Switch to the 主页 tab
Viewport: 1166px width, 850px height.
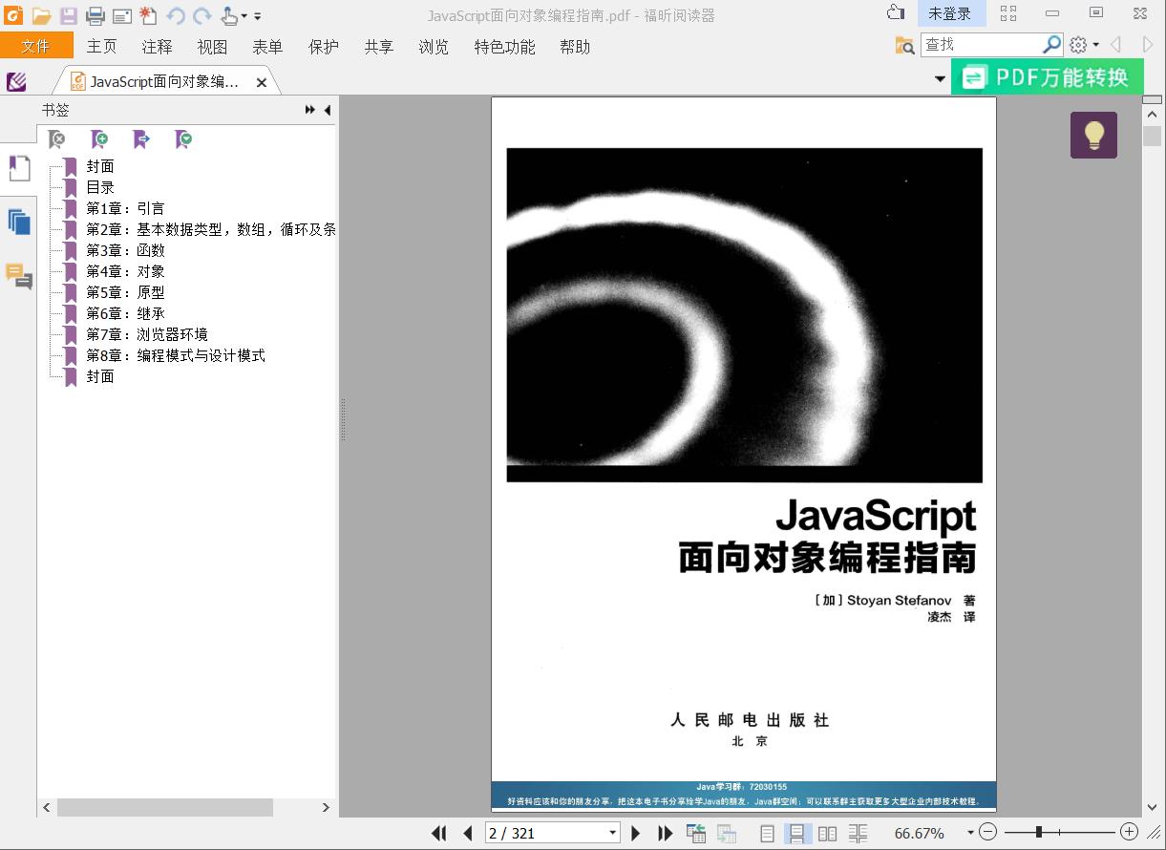(x=102, y=46)
